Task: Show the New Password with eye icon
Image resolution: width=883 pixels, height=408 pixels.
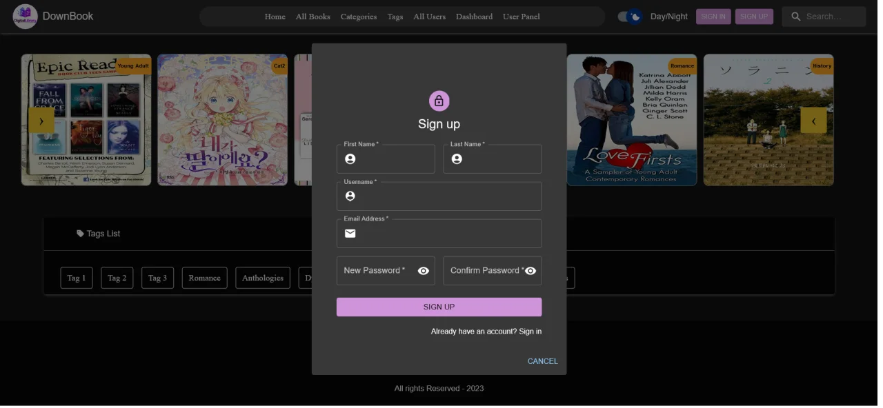Action: [x=424, y=271]
